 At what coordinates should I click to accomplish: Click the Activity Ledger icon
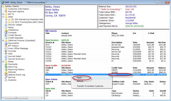[x=6, y=25]
